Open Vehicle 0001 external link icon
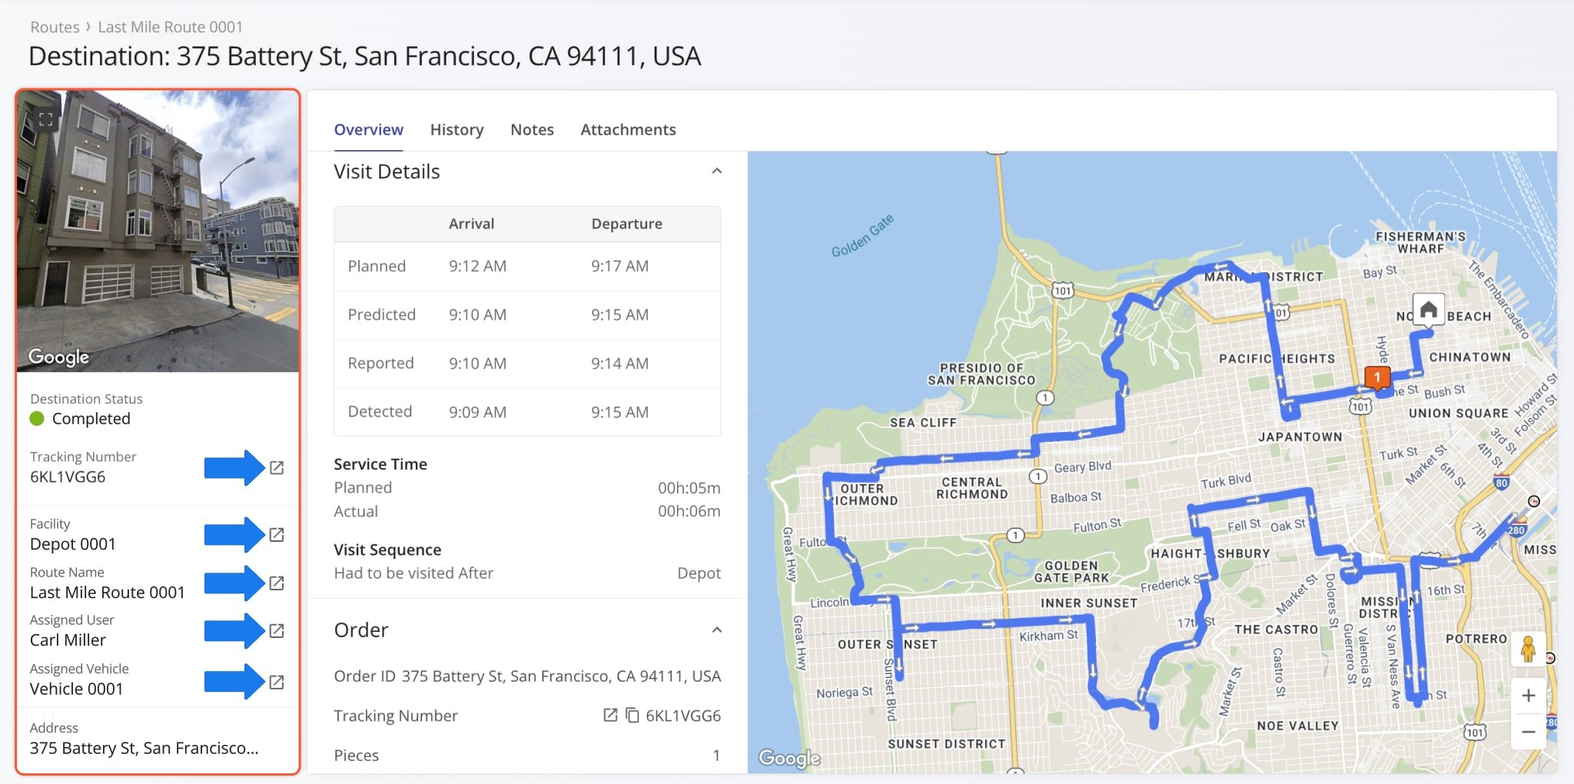 coord(277,682)
